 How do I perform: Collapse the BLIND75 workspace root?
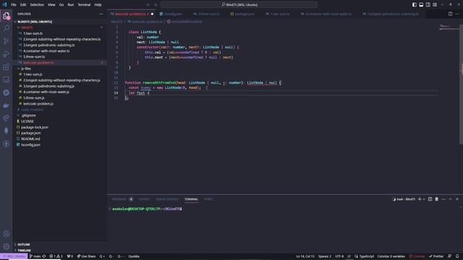click(x=35, y=22)
